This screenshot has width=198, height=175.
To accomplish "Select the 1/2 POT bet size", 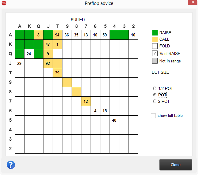I will 155,88.
